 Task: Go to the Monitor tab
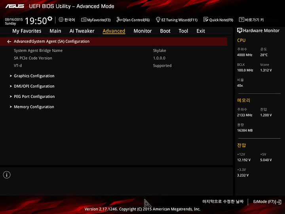[x=142, y=31]
